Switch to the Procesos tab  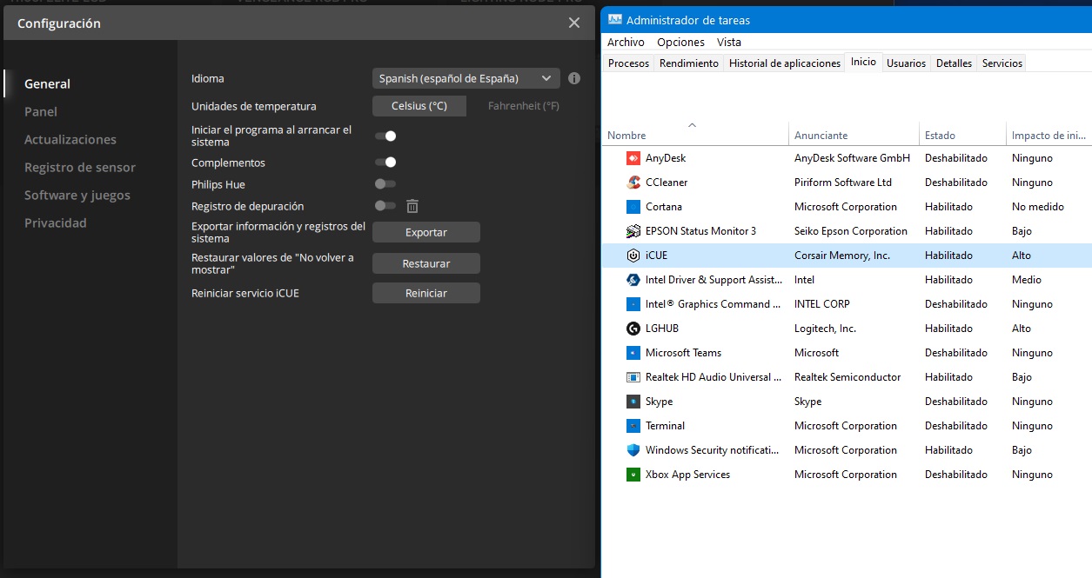tap(628, 63)
